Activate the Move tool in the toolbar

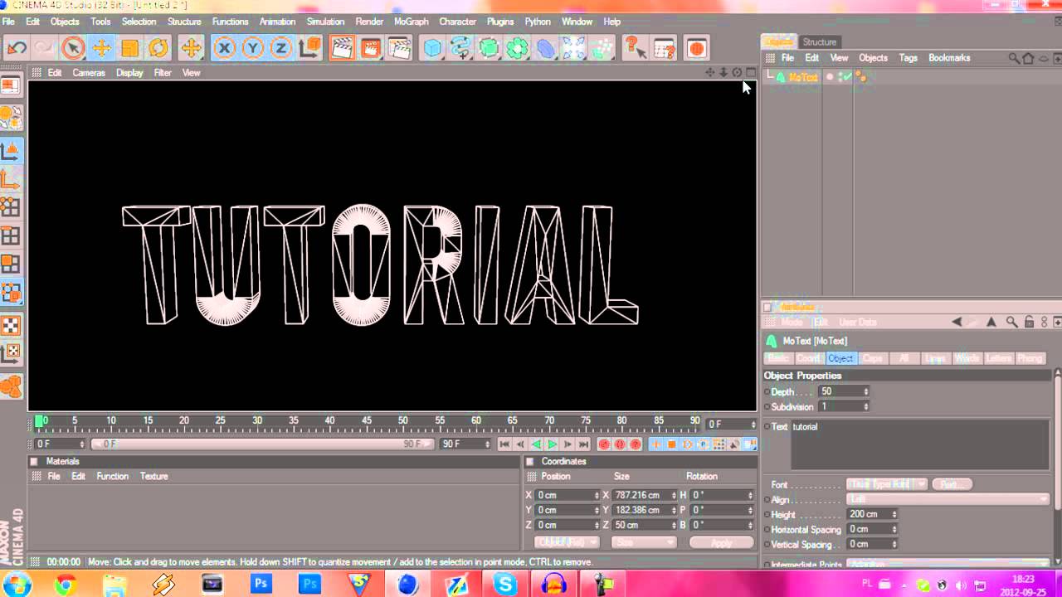[x=101, y=48]
